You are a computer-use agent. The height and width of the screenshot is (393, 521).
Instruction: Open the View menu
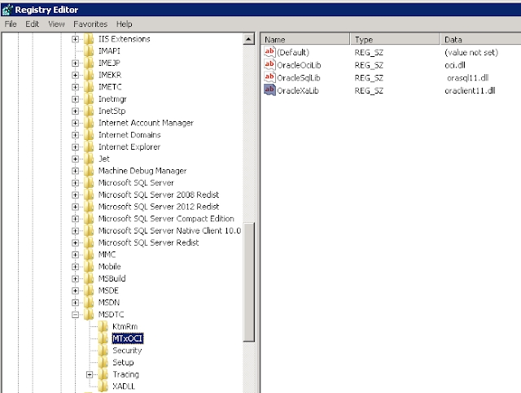point(56,24)
